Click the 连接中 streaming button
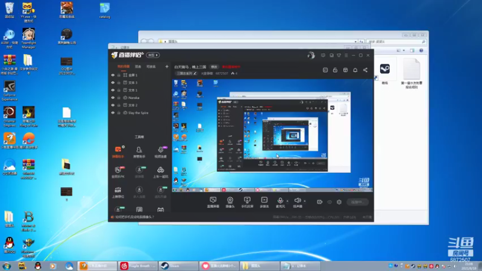482x271 pixels. [357, 202]
